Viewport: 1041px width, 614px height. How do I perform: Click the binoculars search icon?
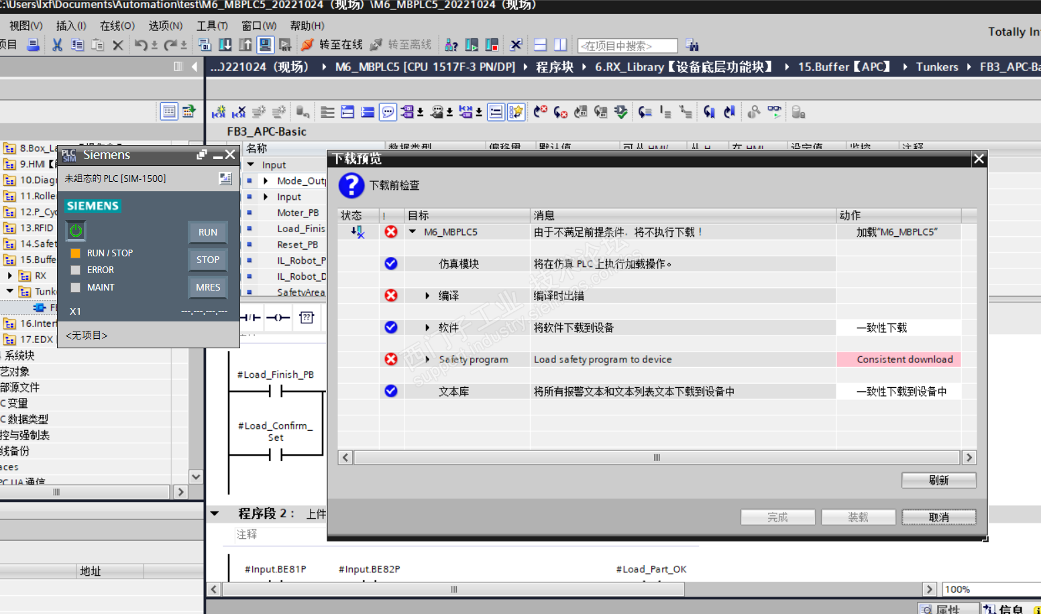coord(692,46)
